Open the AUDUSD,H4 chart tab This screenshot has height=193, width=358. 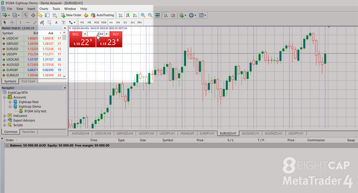click(81, 133)
